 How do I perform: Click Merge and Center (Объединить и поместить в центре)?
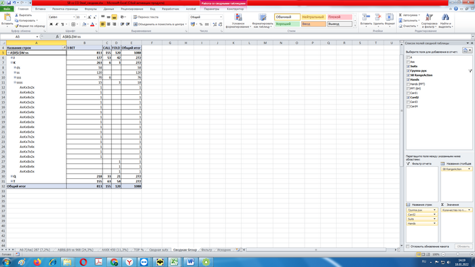tap(160, 24)
